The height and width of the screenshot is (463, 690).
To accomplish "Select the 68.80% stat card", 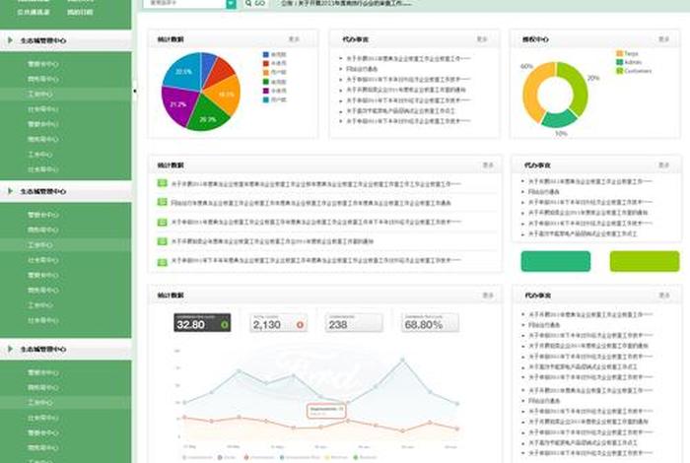I will tap(431, 322).
